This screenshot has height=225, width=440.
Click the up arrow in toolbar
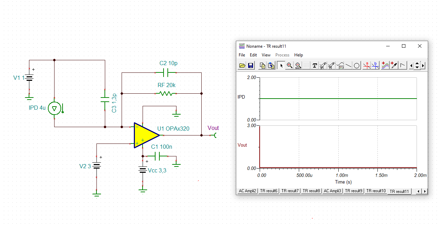click(x=417, y=63)
